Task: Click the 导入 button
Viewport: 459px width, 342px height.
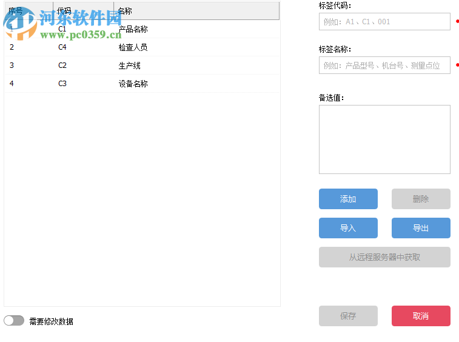Action: click(x=348, y=228)
